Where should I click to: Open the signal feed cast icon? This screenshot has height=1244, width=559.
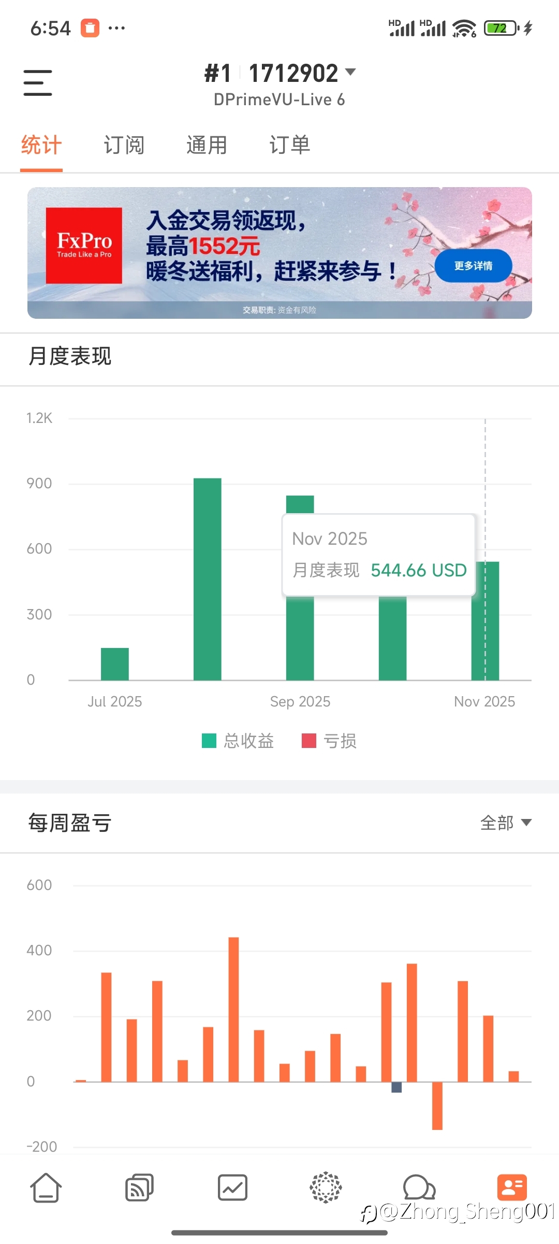tap(139, 1188)
